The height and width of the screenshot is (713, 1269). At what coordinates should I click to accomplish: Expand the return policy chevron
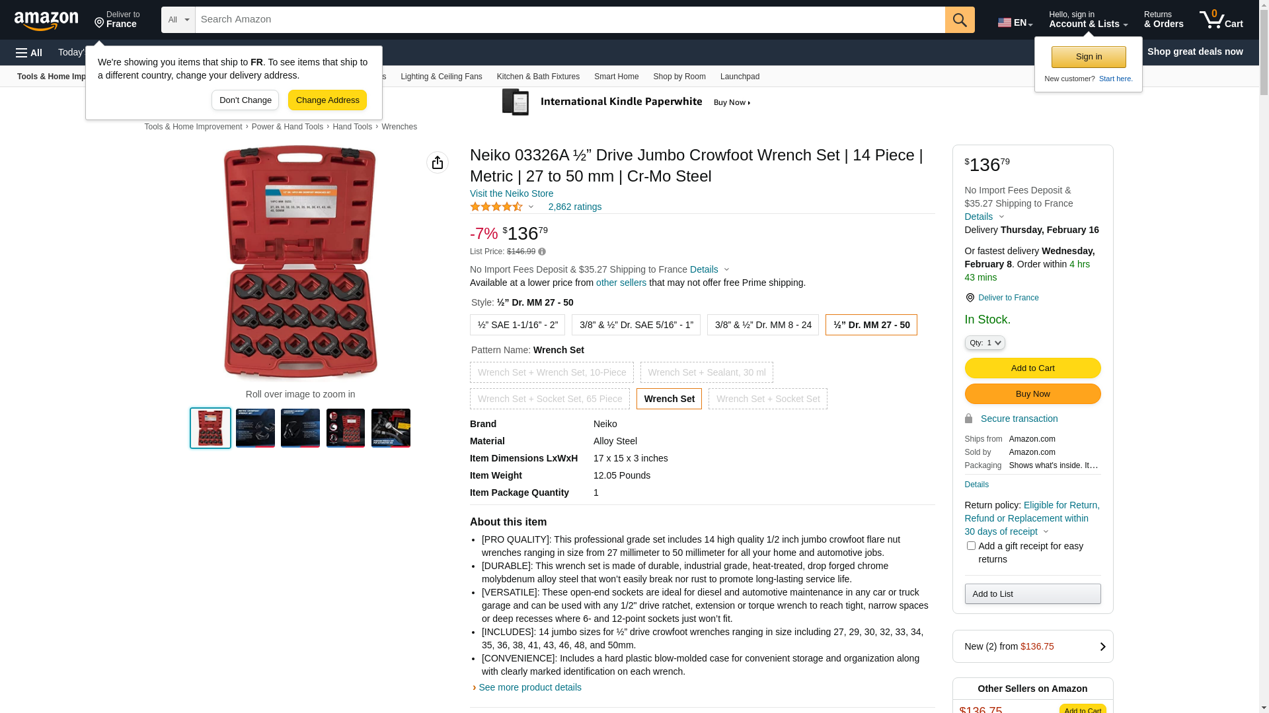tap(1046, 532)
